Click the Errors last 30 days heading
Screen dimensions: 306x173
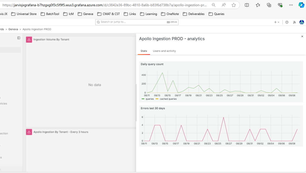click(153, 108)
